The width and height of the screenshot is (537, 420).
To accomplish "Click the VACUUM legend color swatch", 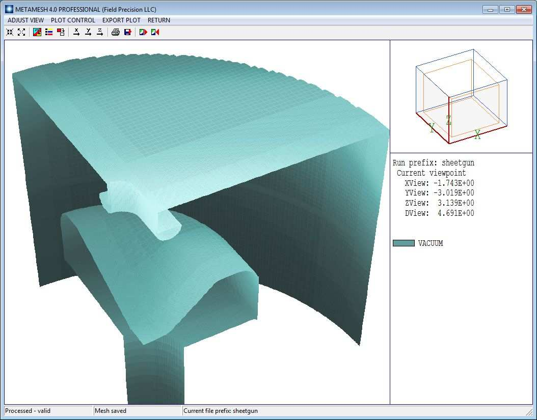I will pos(404,243).
